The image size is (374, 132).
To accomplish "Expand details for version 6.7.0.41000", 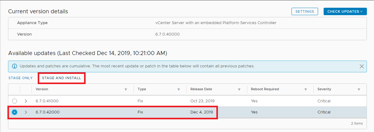I will coord(26,101).
